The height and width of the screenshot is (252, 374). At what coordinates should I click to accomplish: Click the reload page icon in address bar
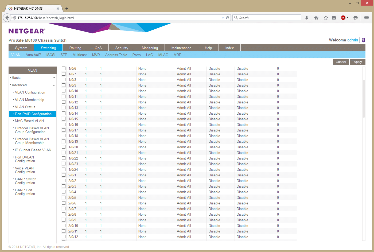tap(228, 18)
